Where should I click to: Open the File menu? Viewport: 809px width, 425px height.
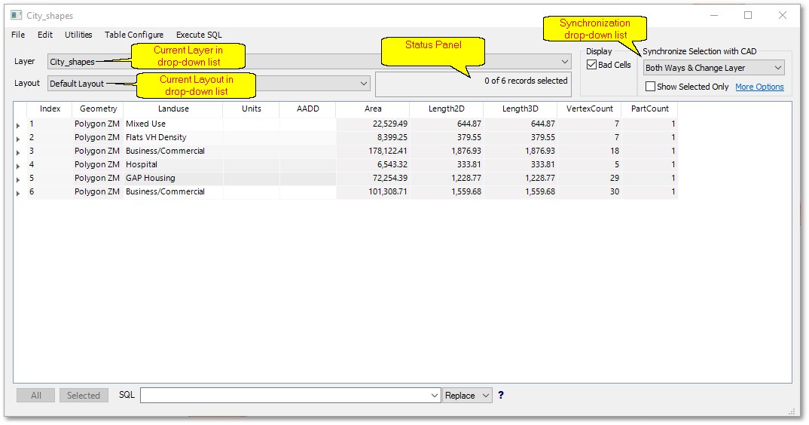coord(18,35)
